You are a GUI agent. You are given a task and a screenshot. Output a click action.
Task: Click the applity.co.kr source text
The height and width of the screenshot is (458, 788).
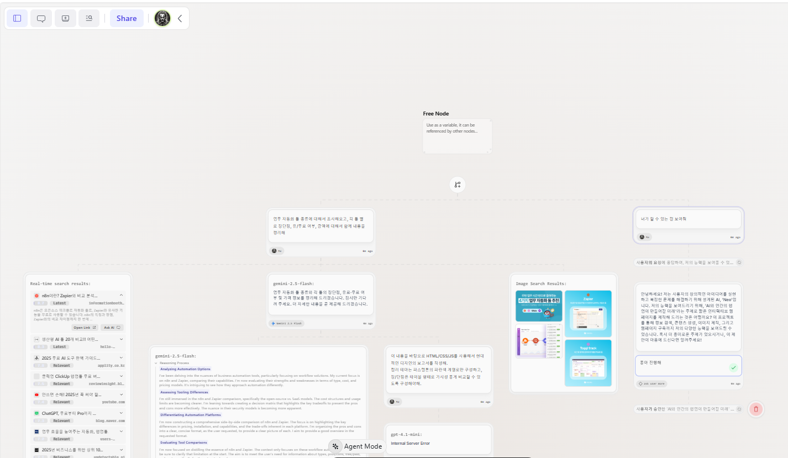(111, 366)
